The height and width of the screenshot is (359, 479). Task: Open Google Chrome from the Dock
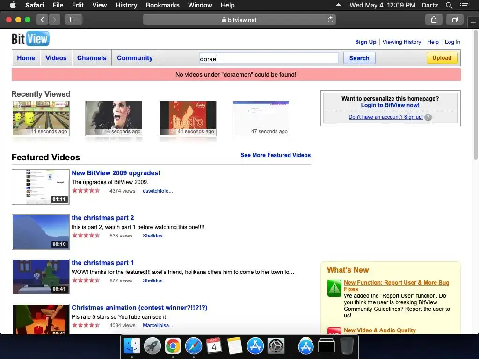click(x=173, y=346)
